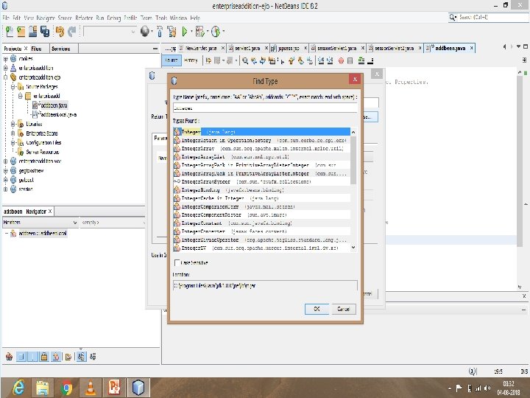Open Google Chrome from taskbar
Screen dimensions: 530x398
point(66,387)
